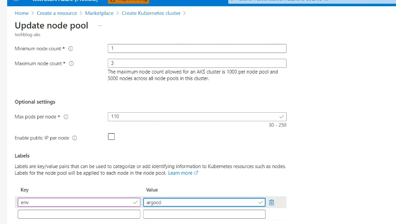Open the ellipsis menu beside Update node pool

tap(100, 26)
